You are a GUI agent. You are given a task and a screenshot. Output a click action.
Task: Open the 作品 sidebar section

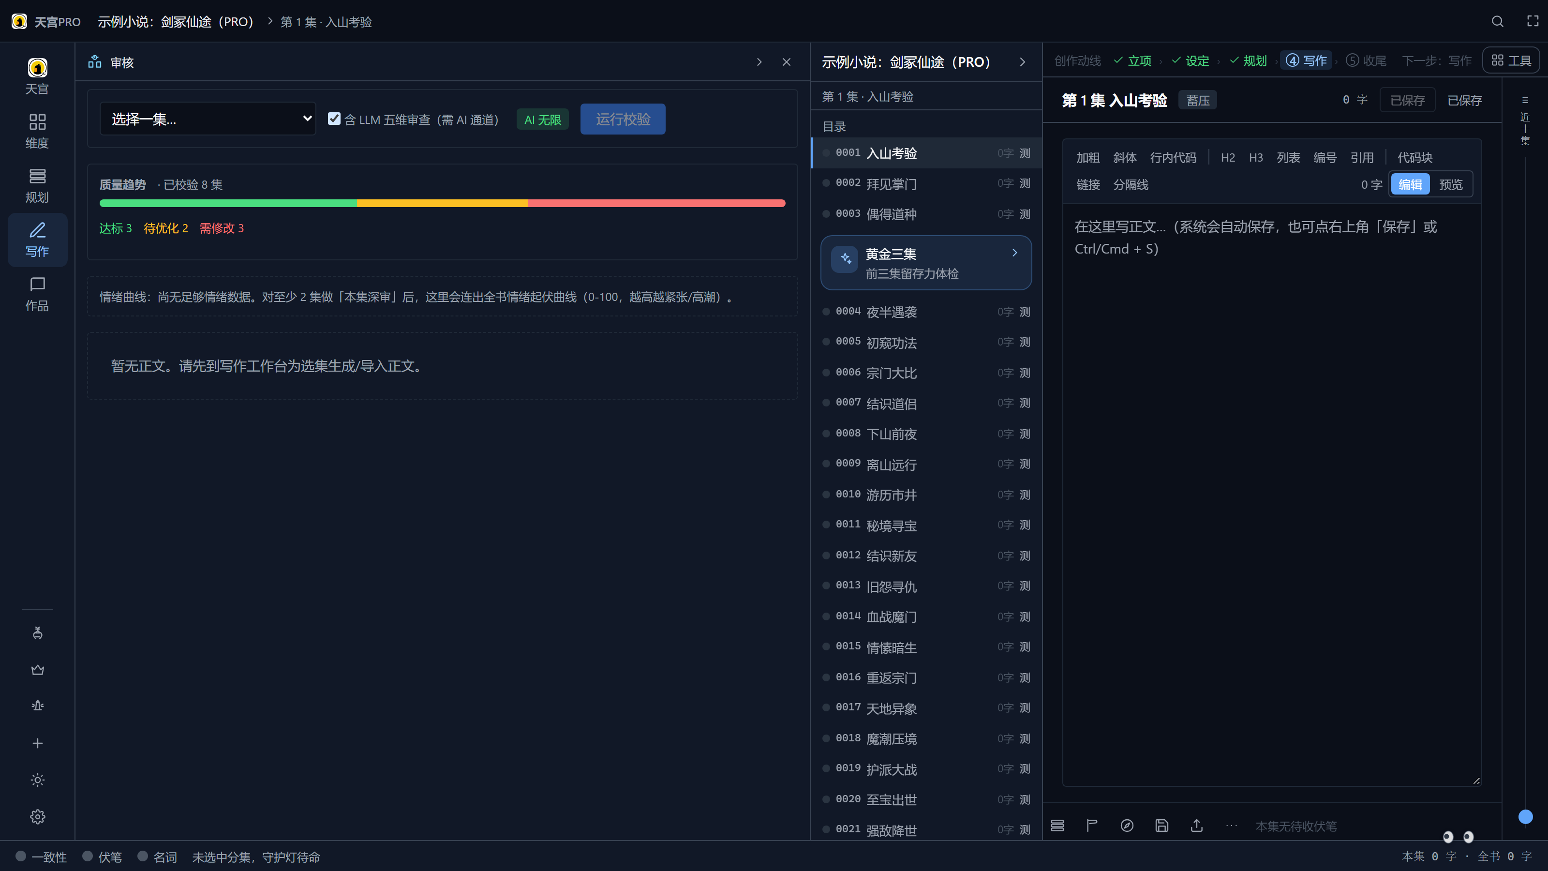click(x=37, y=294)
